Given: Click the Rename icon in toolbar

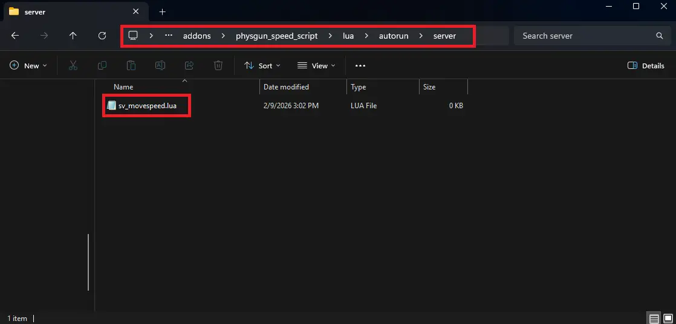Looking at the screenshot, I should (160, 65).
